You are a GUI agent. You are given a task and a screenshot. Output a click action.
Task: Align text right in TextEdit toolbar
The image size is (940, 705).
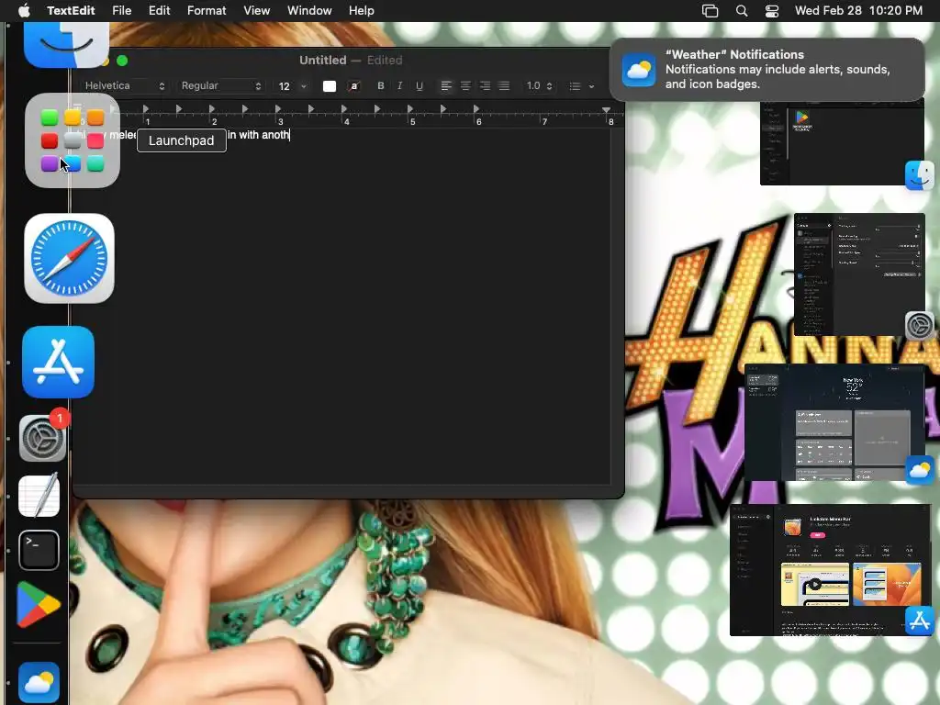click(485, 86)
